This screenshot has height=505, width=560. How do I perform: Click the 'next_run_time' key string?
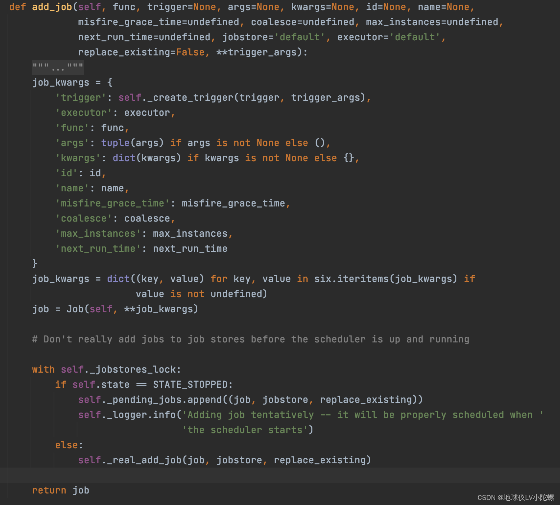coord(98,249)
